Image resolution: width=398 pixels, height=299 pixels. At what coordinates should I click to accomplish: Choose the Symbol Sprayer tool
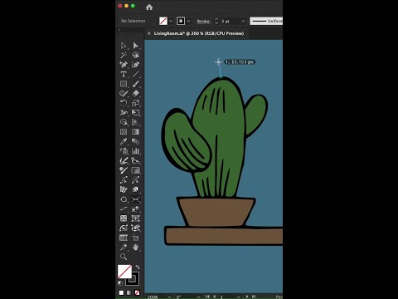click(124, 151)
